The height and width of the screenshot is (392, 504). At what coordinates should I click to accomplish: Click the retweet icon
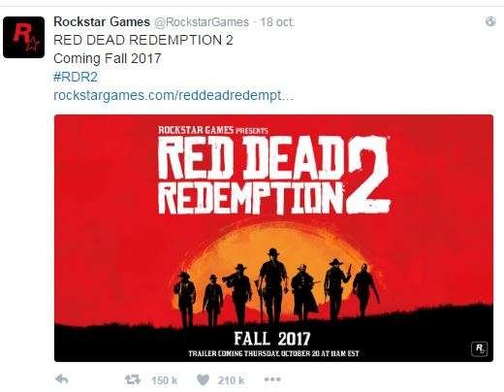(x=133, y=379)
